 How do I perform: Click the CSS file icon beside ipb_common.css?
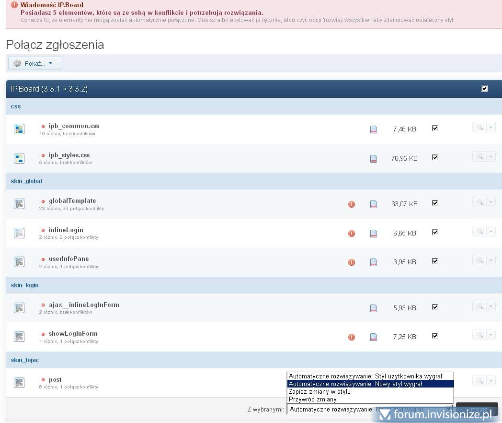19,129
